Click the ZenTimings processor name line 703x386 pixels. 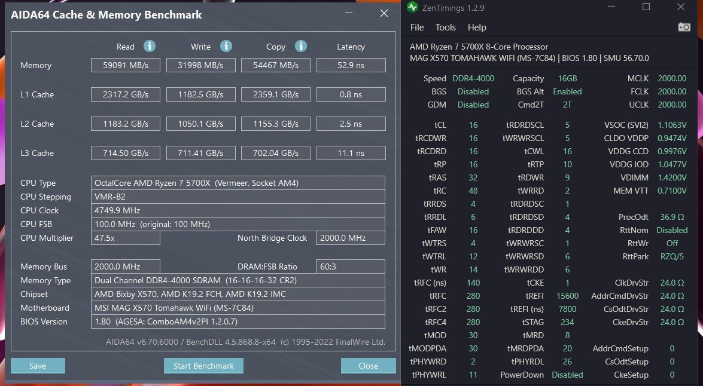479,47
